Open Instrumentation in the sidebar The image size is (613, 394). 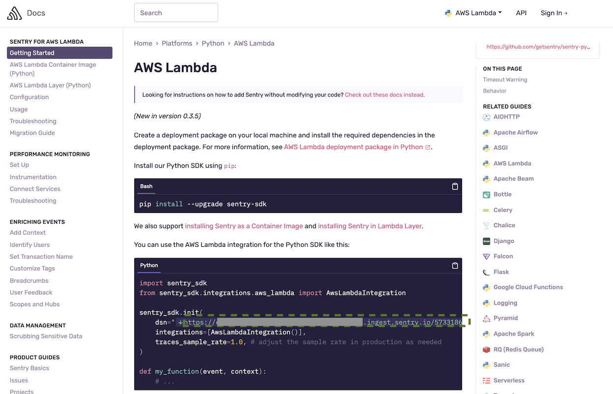33,177
